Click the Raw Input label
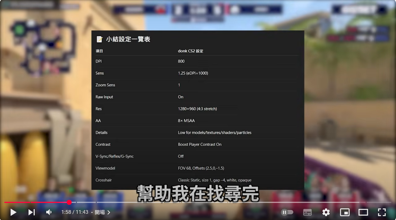 click(x=104, y=97)
